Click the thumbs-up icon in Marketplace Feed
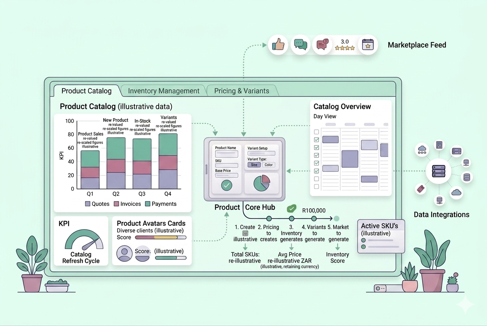Image resolution: width=487 pixels, height=326 pixels. pos(278,45)
